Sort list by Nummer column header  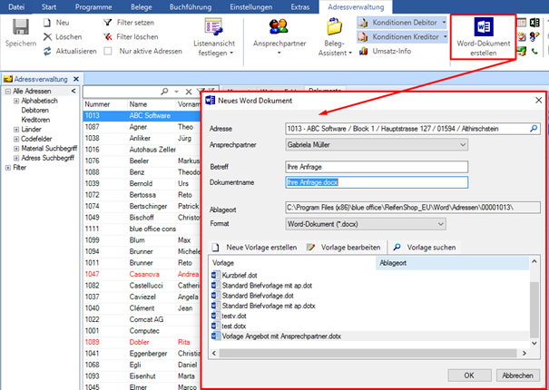pyautogui.click(x=105, y=104)
